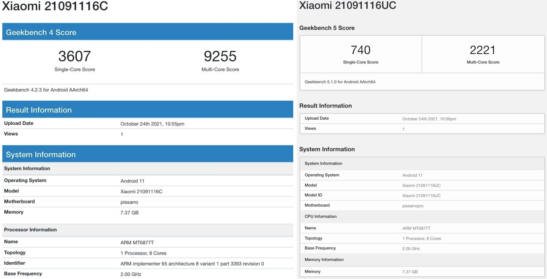The width and height of the screenshot is (547, 279).
Task: Click the Upload Date label in Geekbench 5
Action: pyautogui.click(x=316, y=118)
